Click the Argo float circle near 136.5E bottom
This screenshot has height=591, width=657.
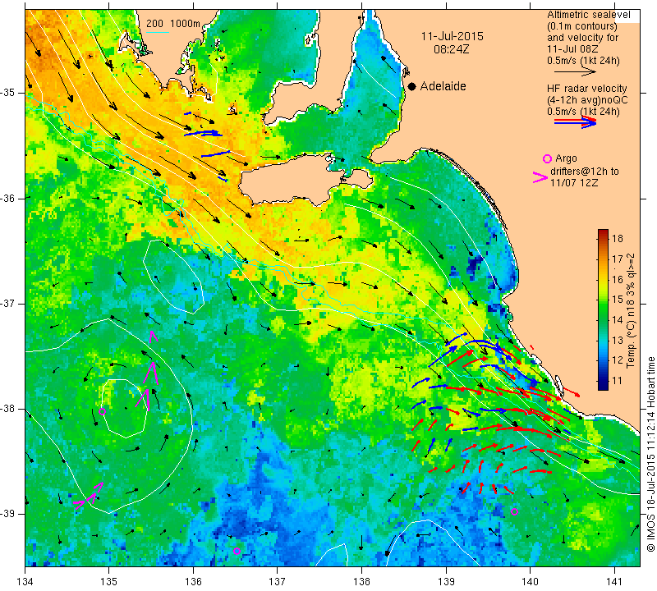click(x=237, y=552)
